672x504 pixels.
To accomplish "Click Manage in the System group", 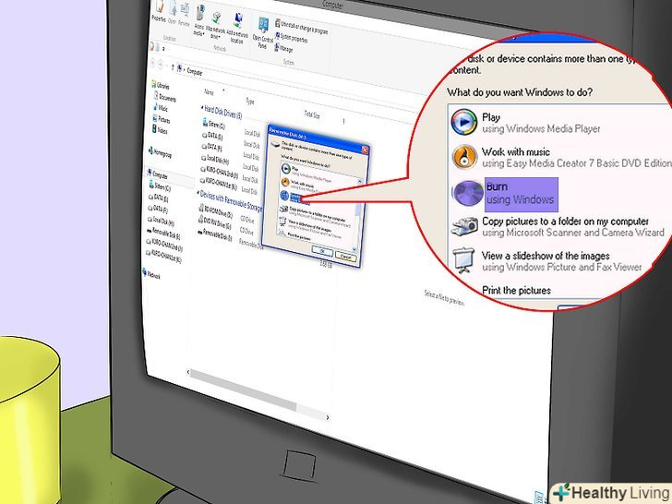I will (283, 48).
